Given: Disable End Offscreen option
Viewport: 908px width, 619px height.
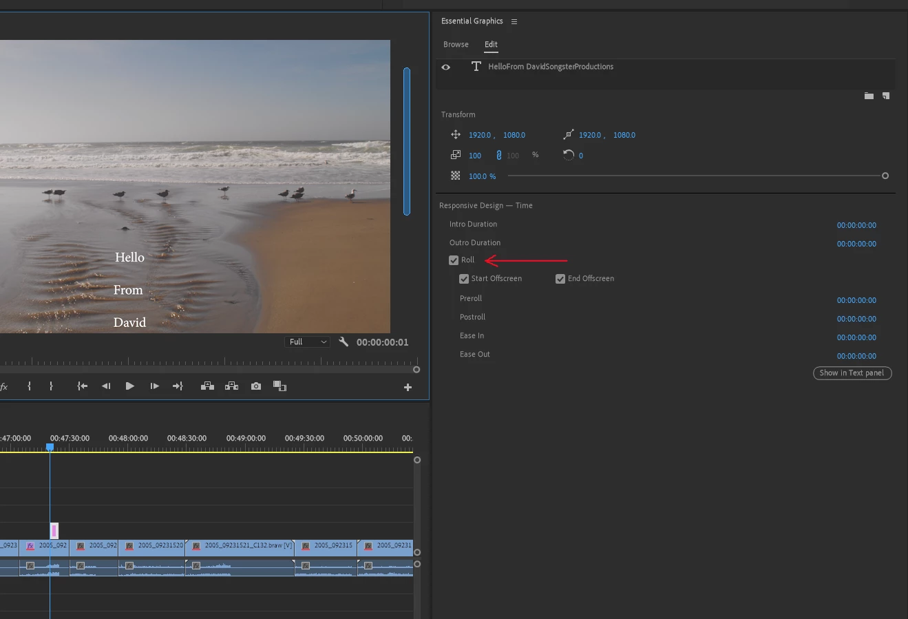Looking at the screenshot, I should pos(560,279).
